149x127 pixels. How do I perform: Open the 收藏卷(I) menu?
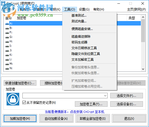tap(40, 9)
